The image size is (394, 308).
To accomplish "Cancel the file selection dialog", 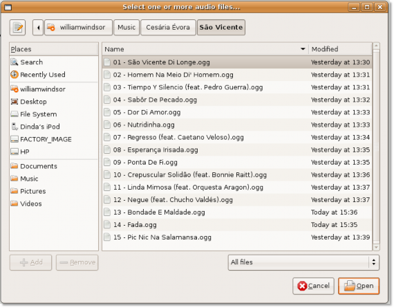I will pyautogui.click(x=313, y=286).
